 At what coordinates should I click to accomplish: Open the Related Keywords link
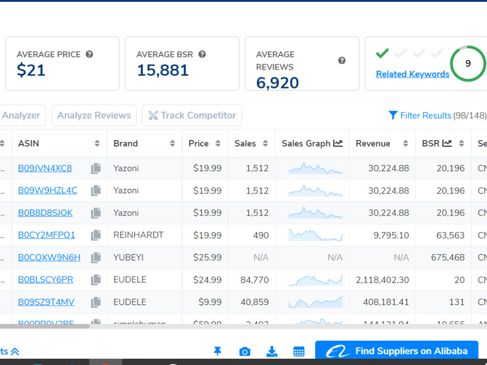(x=412, y=74)
